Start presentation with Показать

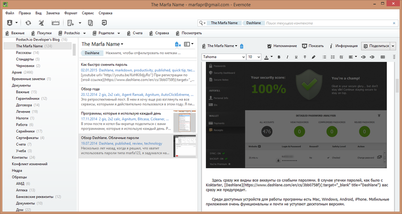(x=313, y=46)
